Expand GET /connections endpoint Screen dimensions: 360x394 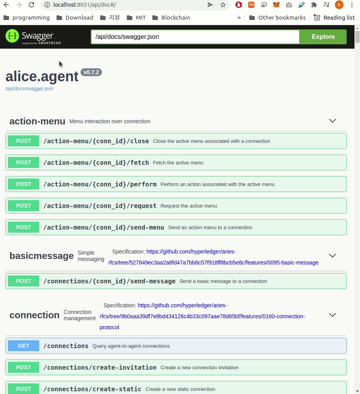point(176,346)
